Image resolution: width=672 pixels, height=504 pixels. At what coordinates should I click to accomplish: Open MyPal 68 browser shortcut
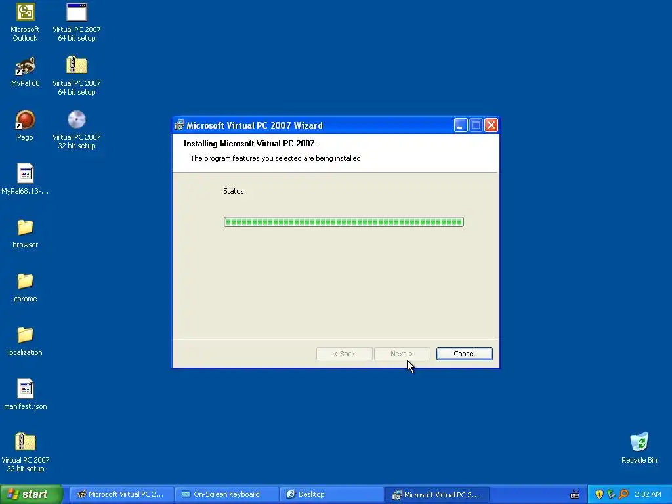(25, 72)
